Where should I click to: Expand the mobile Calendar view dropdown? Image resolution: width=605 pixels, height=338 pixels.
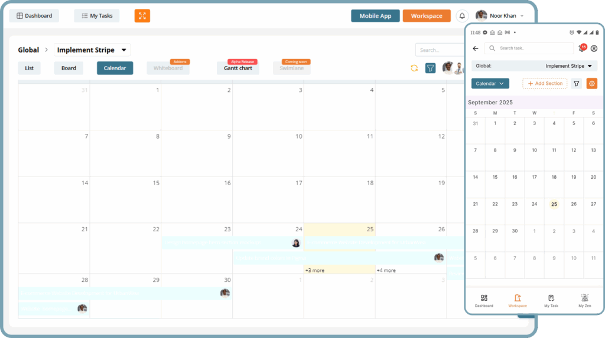point(490,84)
